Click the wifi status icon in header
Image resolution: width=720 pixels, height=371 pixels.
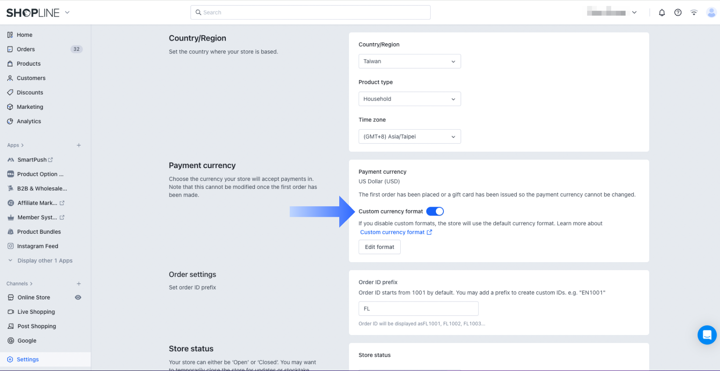click(x=694, y=13)
